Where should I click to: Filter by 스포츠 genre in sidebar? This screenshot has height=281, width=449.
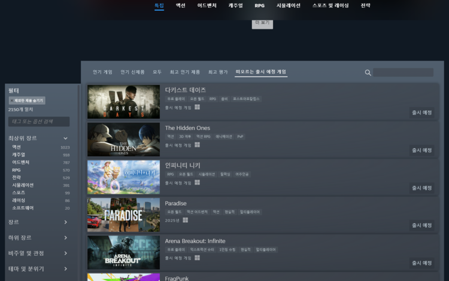19,193
